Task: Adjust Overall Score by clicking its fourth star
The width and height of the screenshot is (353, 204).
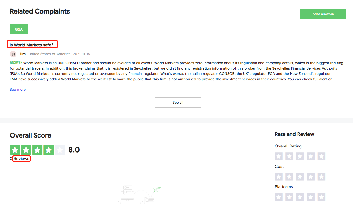Action: 48,150
